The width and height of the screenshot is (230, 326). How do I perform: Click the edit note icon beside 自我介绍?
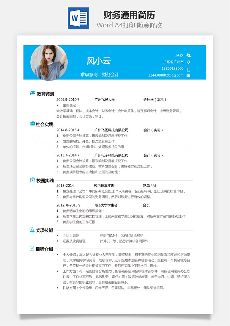(x=32, y=248)
